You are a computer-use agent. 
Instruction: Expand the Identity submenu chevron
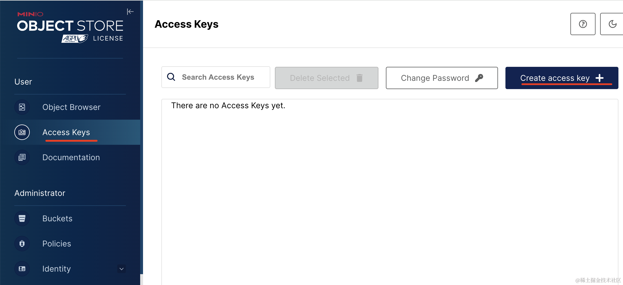coord(122,269)
